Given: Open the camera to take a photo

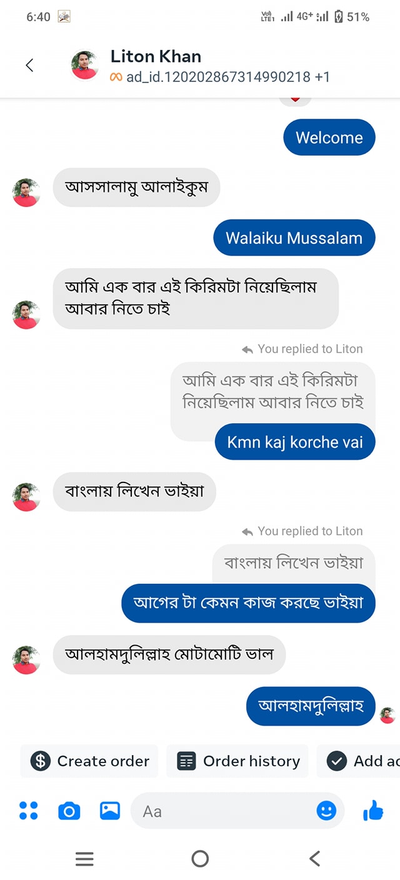Looking at the screenshot, I should 69,811.
